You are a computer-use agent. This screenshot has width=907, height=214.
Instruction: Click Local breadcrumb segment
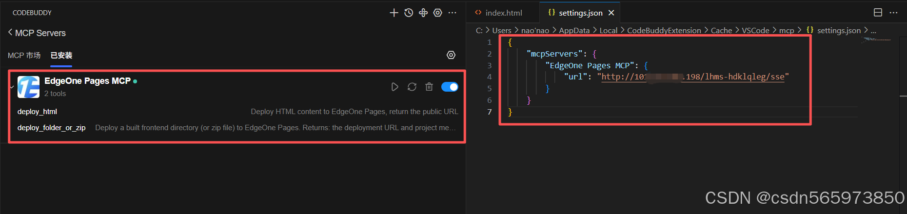[608, 30]
